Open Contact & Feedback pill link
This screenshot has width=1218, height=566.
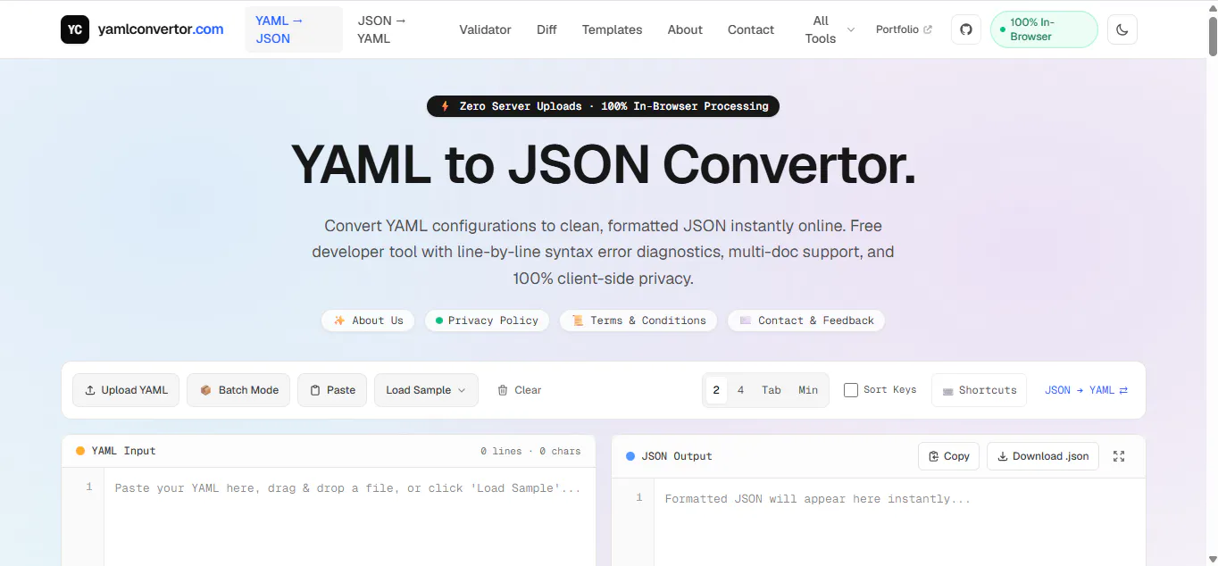[806, 320]
